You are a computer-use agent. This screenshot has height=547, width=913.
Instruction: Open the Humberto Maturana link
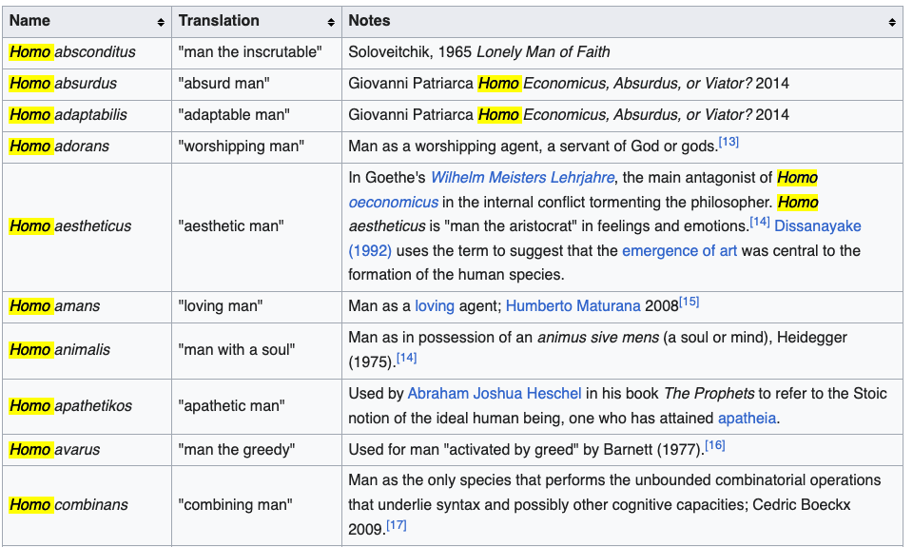point(573,305)
